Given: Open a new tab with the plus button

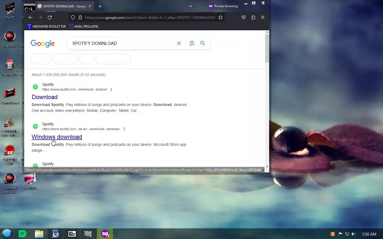Looking at the screenshot, I should tap(100, 6).
